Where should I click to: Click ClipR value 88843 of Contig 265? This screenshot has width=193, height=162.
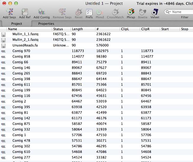tap(146, 73)
